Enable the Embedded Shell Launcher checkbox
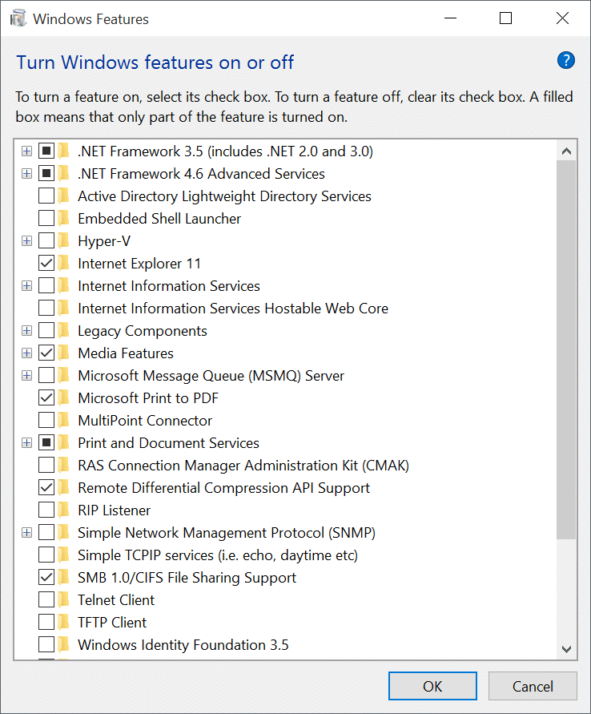Viewport: 591px width, 714px height. coord(46,218)
